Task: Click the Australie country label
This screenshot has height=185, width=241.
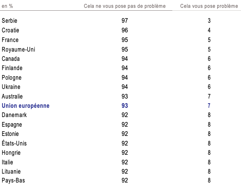Action: pos(12,96)
